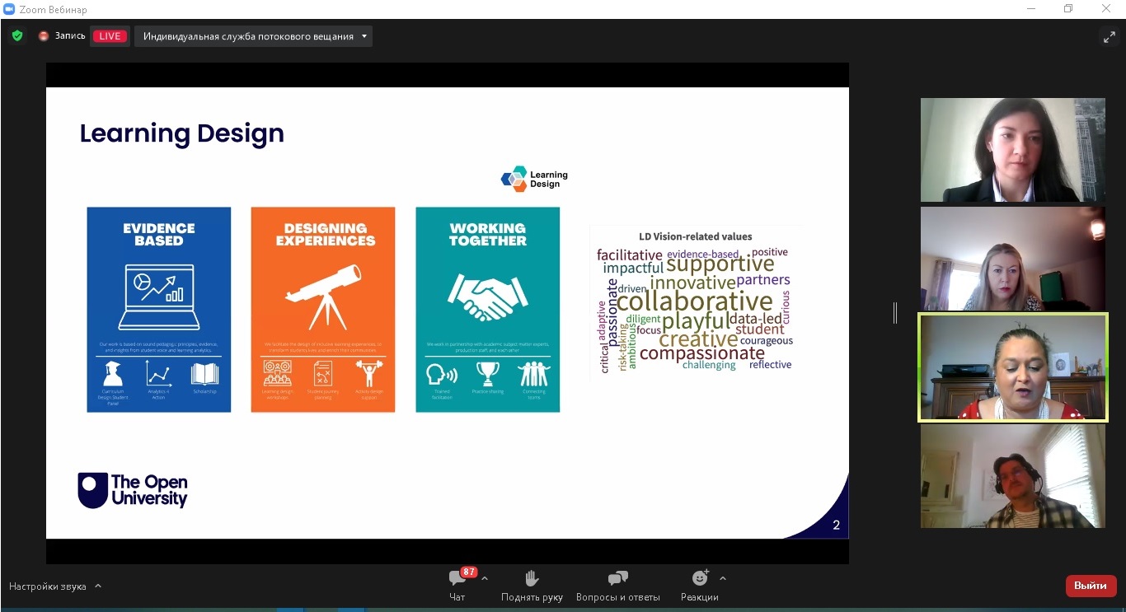Open the Reactions smiley icon

[x=700, y=578]
